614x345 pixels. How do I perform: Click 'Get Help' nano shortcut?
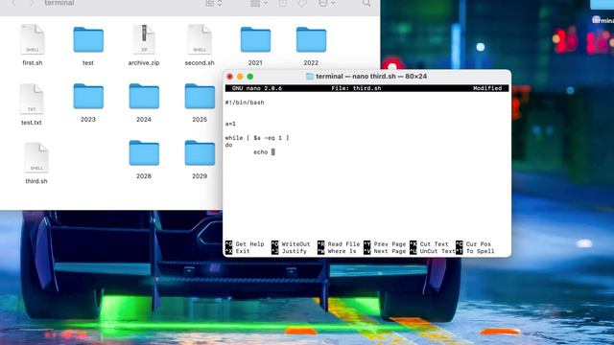249,244
